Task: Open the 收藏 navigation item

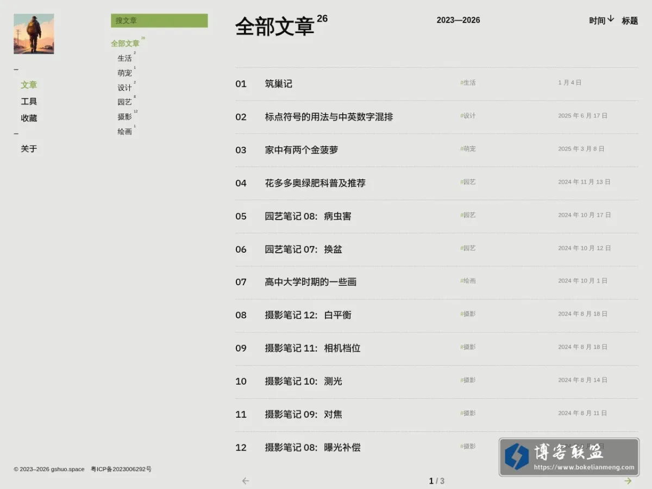Action: click(x=29, y=118)
